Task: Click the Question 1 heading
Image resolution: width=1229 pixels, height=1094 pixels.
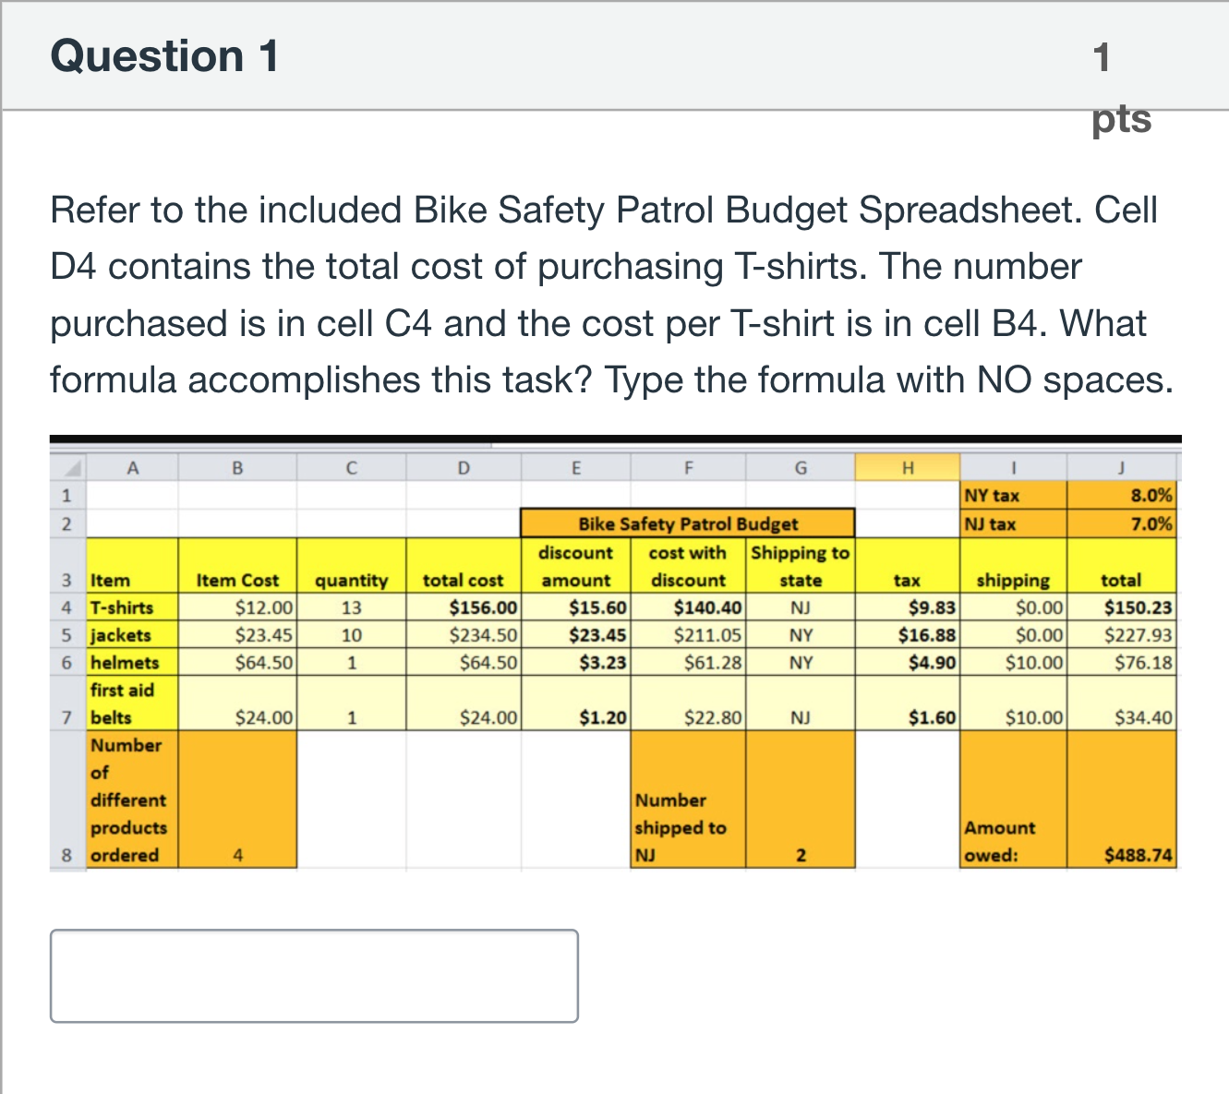Action: click(x=164, y=55)
